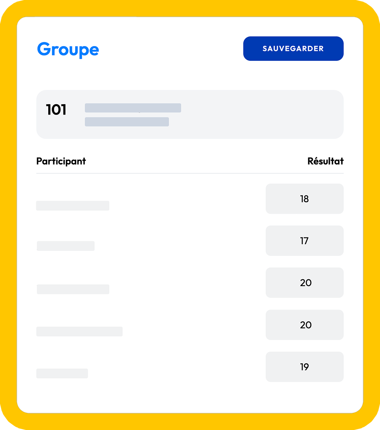Select the third row's result field showing 20
This screenshot has width=380, height=430.
304,283
